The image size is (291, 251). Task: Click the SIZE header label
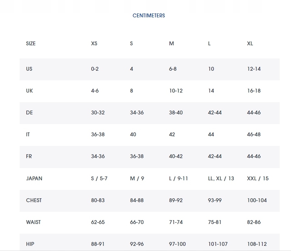[x=31, y=43]
